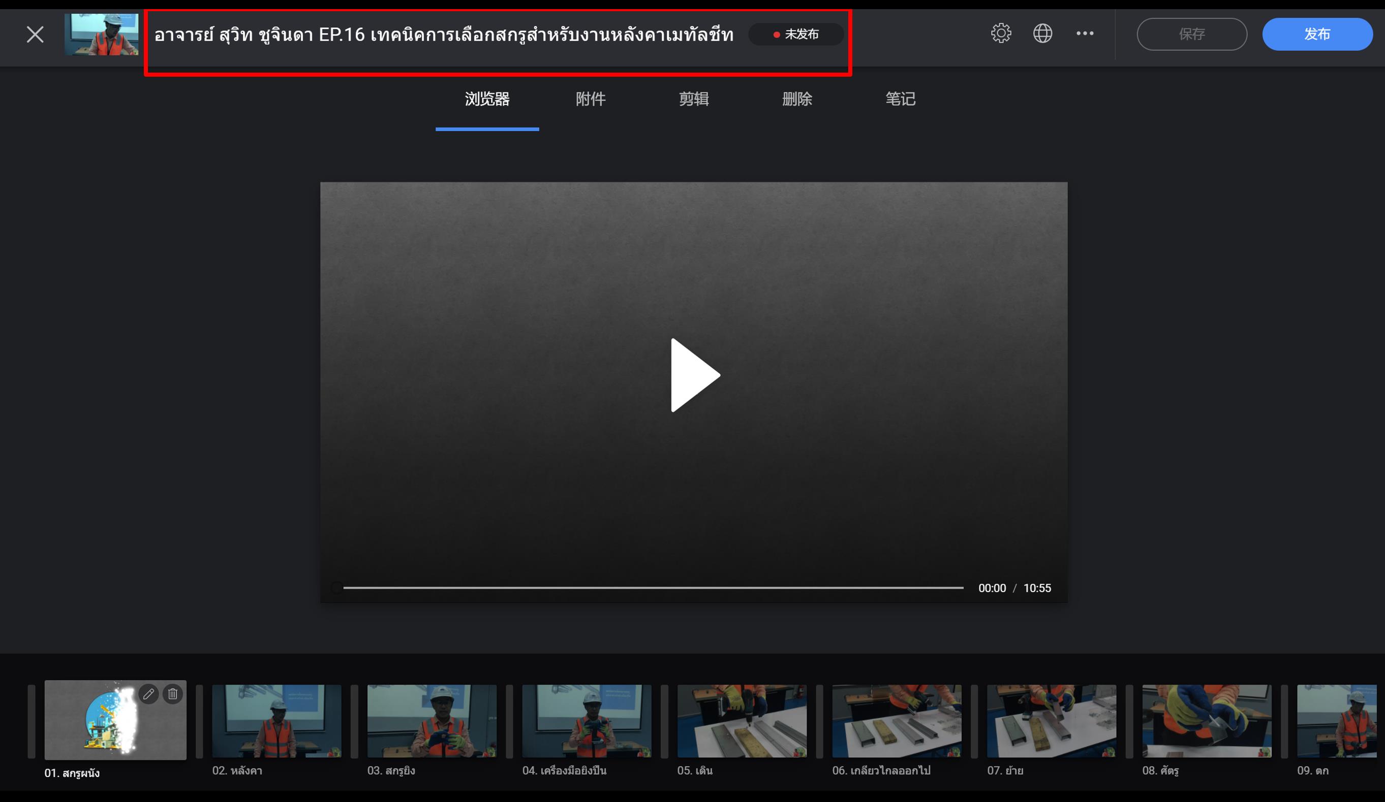Image resolution: width=1385 pixels, height=802 pixels.
Task: Switch to the 删除 tab
Action: pyautogui.click(x=797, y=100)
